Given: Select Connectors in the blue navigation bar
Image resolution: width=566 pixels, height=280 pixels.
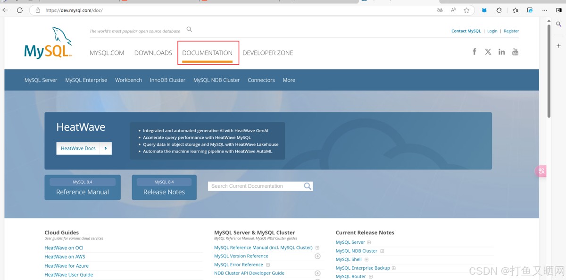Looking at the screenshot, I should (x=261, y=80).
